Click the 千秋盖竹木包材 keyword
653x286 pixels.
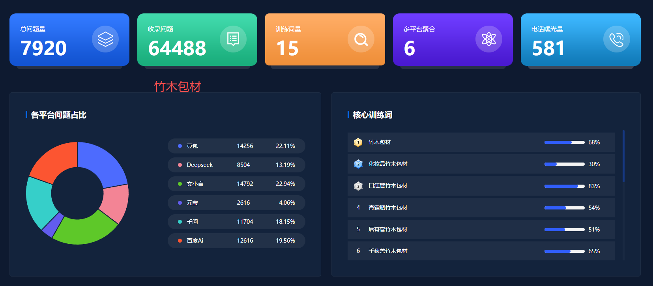click(x=388, y=251)
